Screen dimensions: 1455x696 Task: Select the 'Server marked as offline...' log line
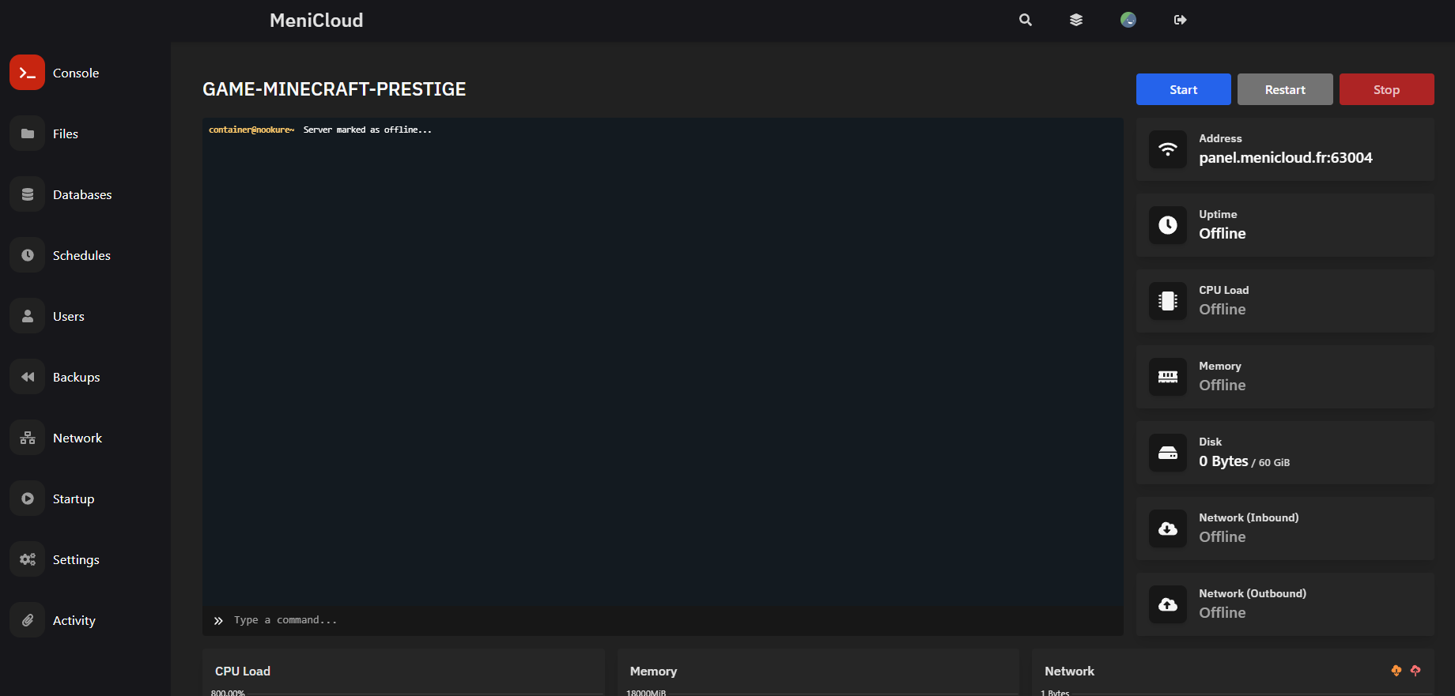coord(368,130)
